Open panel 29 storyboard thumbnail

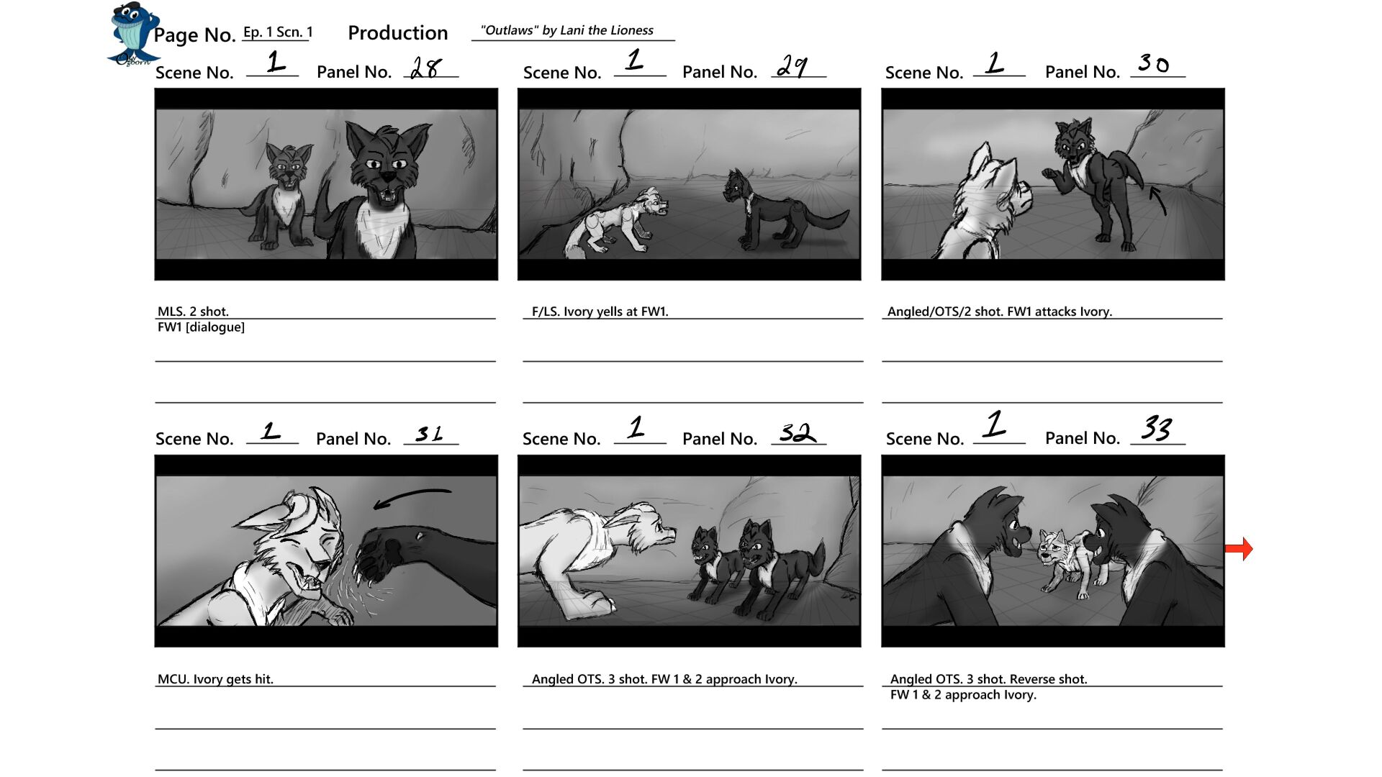[689, 184]
